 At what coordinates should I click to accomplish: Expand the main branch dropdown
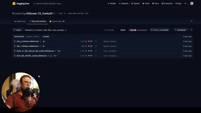(x=18, y=30)
